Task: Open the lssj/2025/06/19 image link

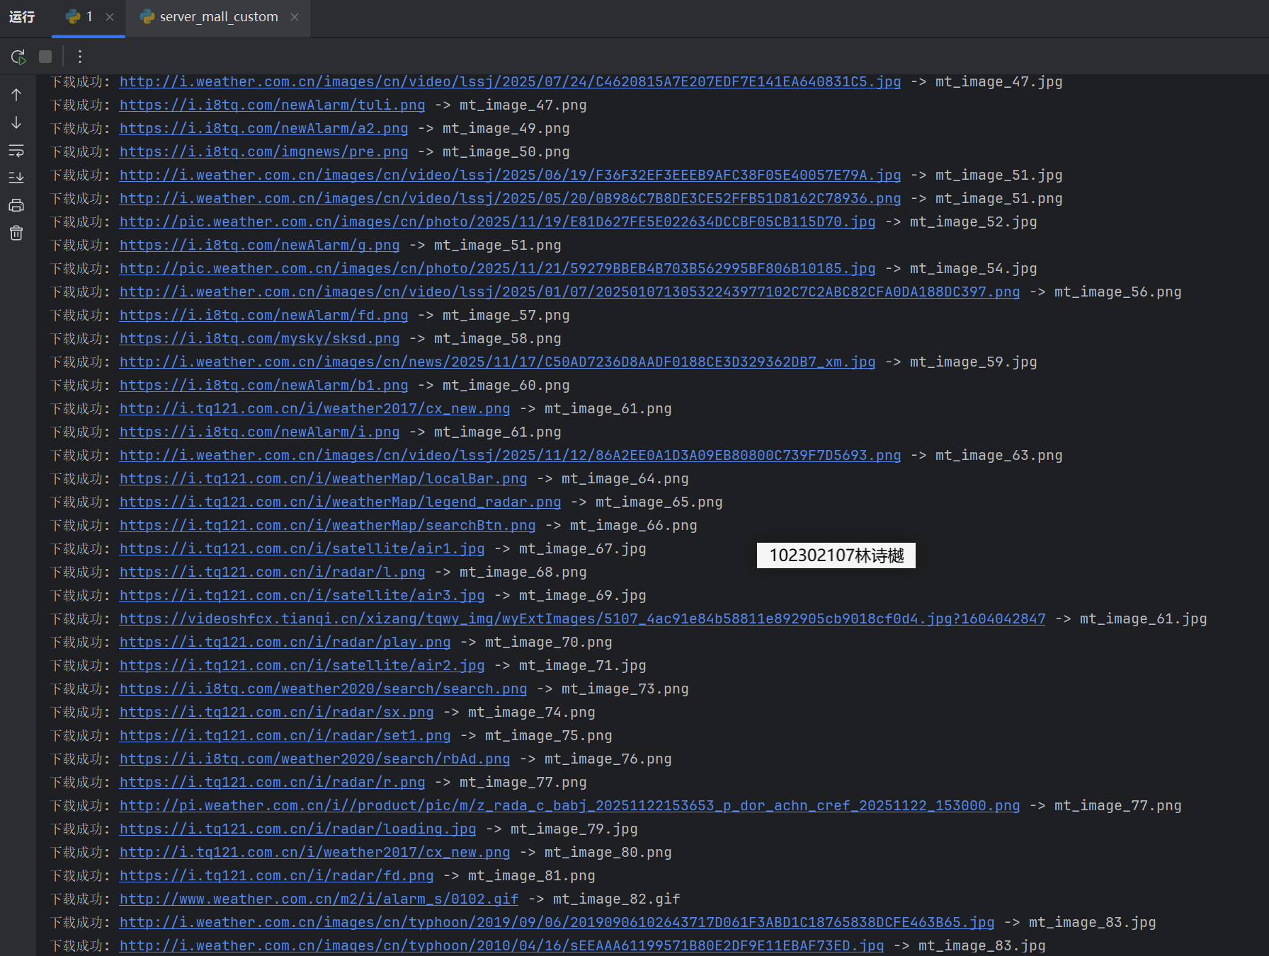Action: click(x=511, y=175)
